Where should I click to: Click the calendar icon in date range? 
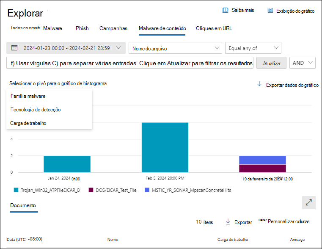pos(14,48)
